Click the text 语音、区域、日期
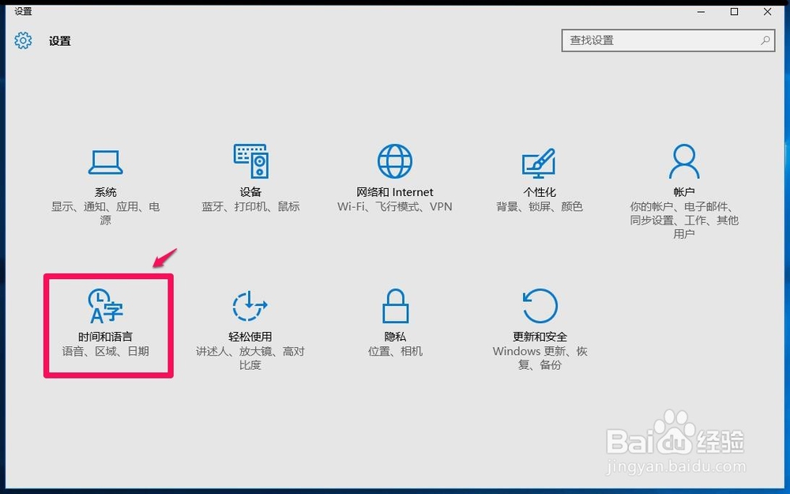Image resolution: width=790 pixels, height=494 pixels. (105, 351)
